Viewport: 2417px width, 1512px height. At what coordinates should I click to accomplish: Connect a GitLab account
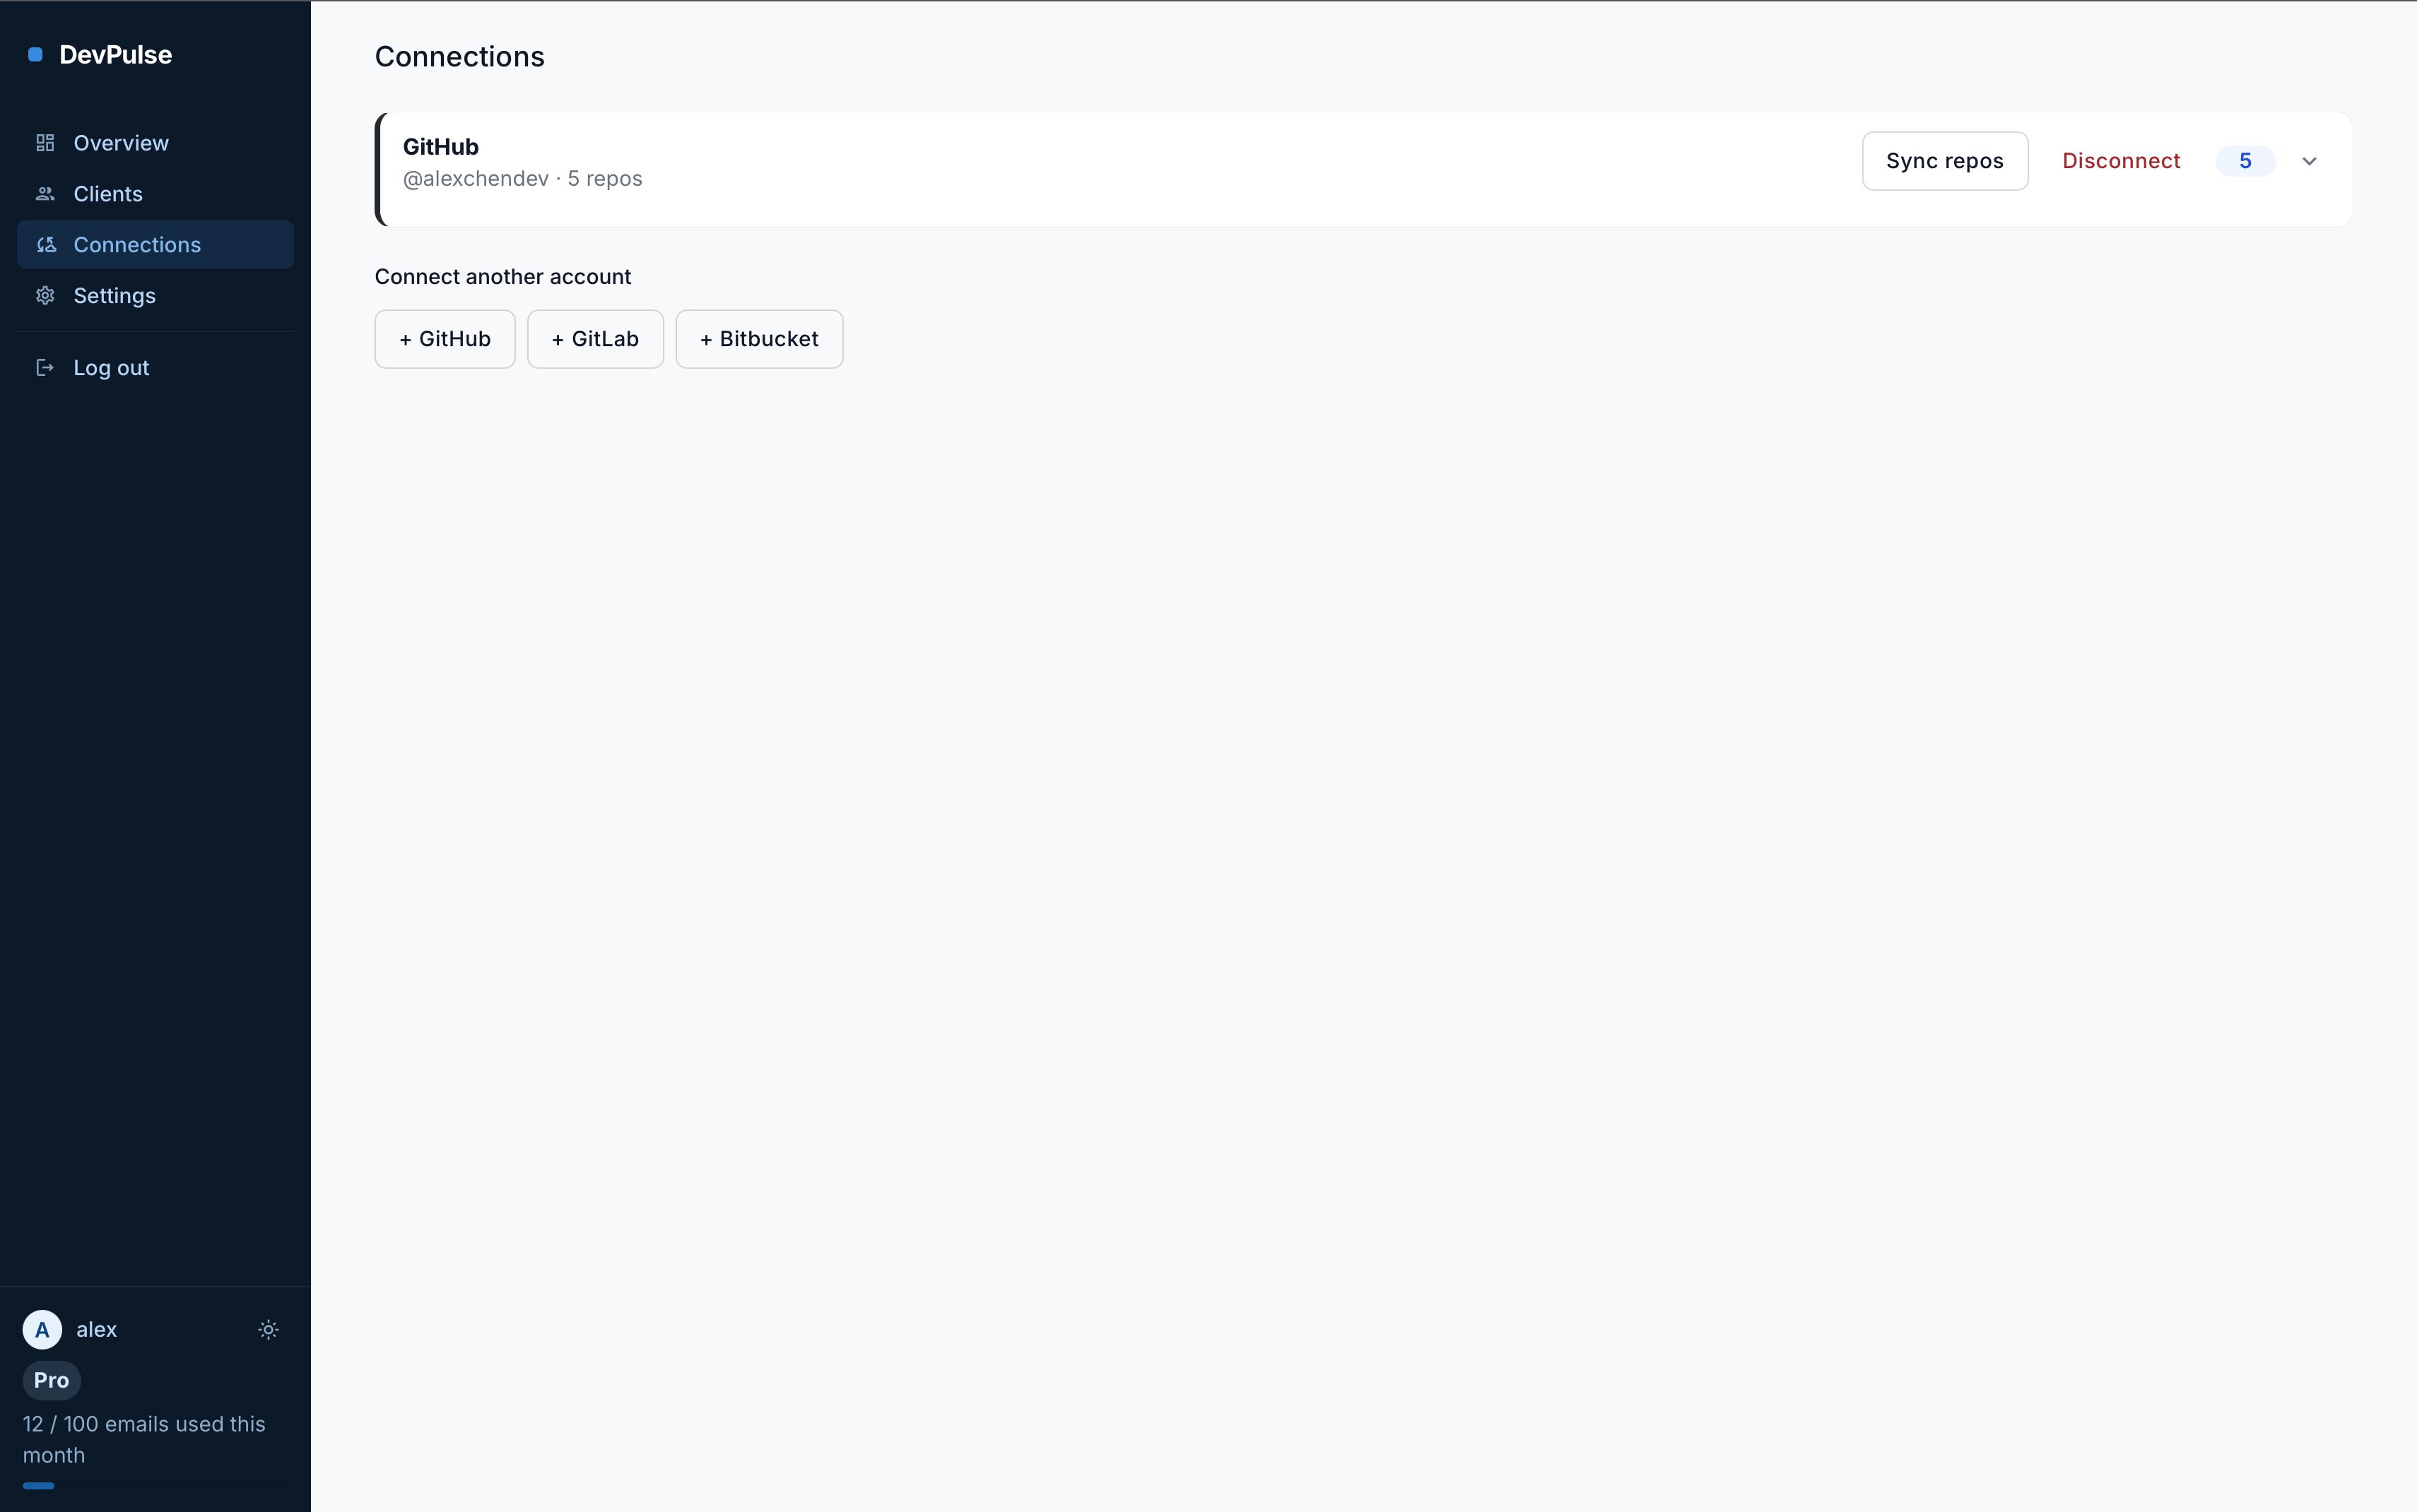click(595, 339)
